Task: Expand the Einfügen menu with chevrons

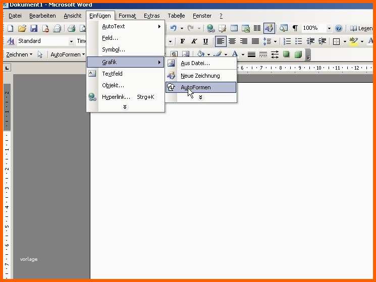Action: coord(125,107)
